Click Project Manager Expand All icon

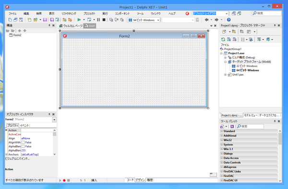[x=229, y=39]
